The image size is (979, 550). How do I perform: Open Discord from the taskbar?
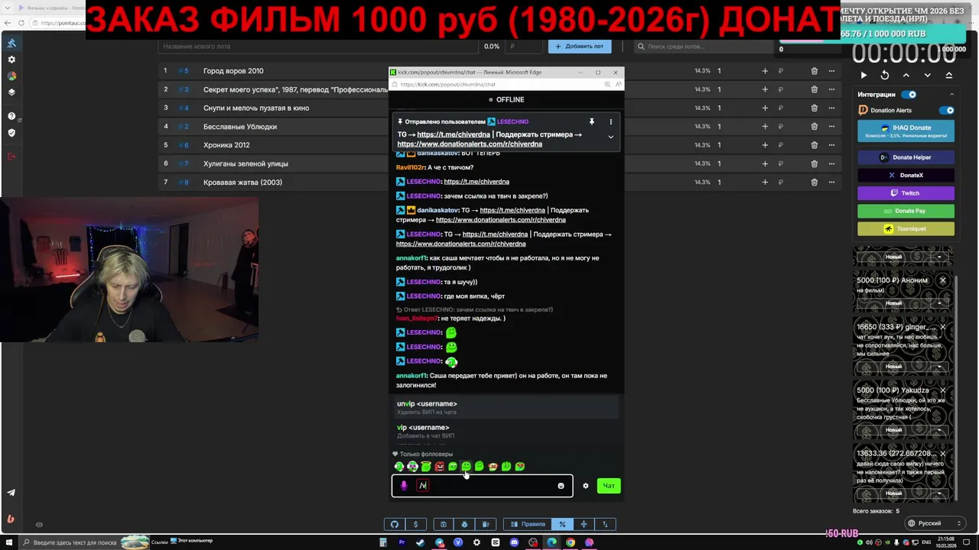[x=514, y=542]
